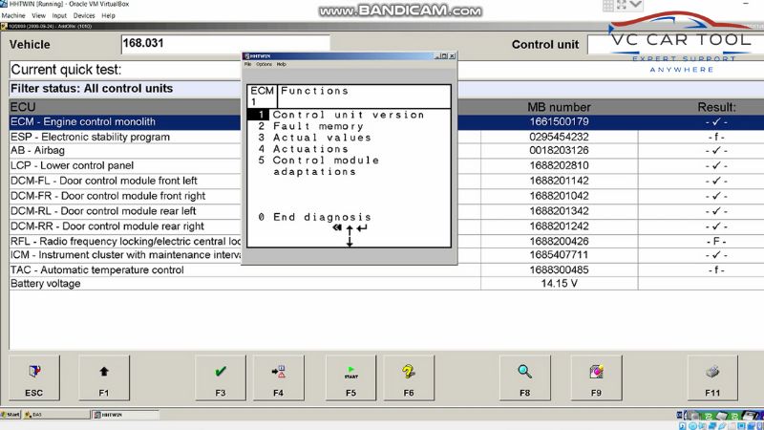Click the F4 fault memory icon button

[x=278, y=377]
